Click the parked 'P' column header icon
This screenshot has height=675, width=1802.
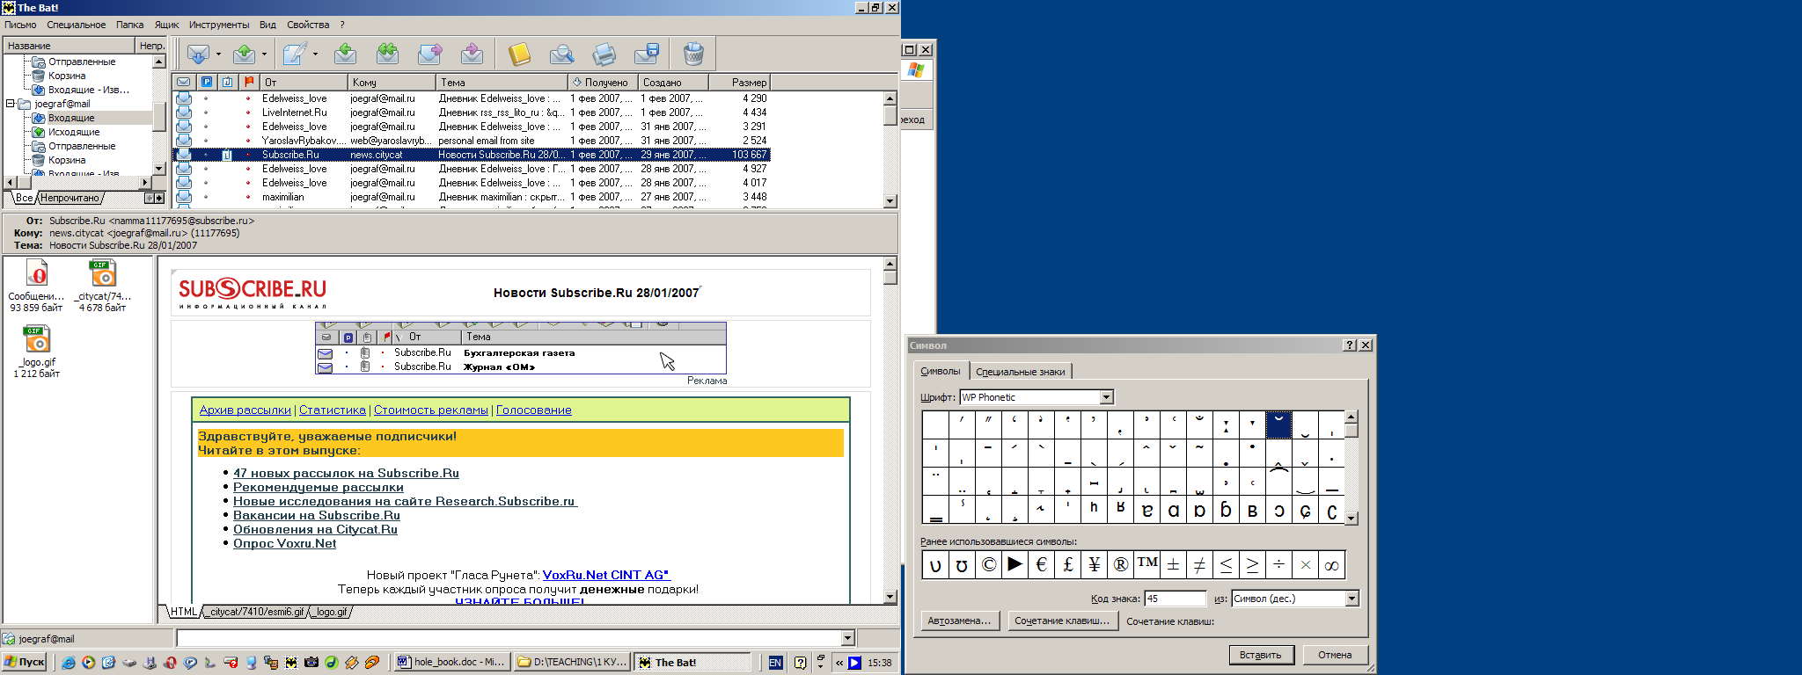(x=207, y=82)
